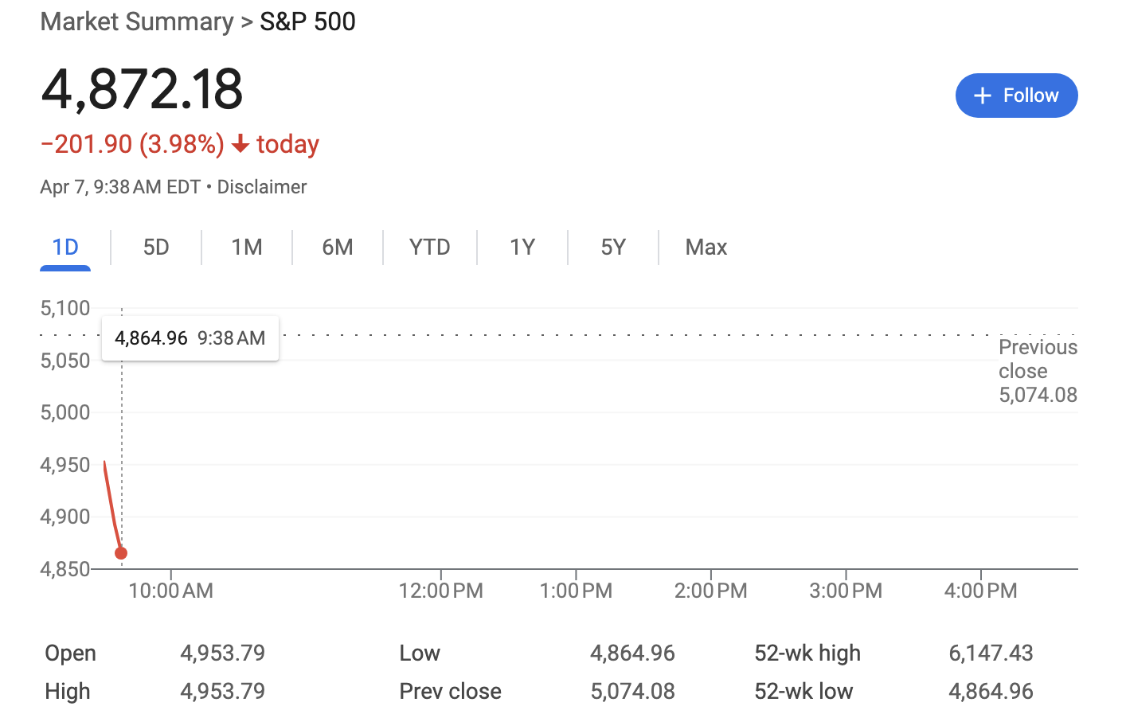1126x710 pixels.
Task: Open the 1M chart range
Action: point(247,248)
